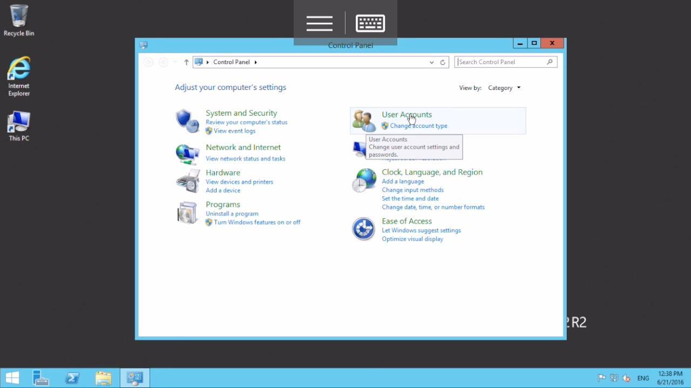Click Set the time and date link
691x388 pixels.
point(410,198)
